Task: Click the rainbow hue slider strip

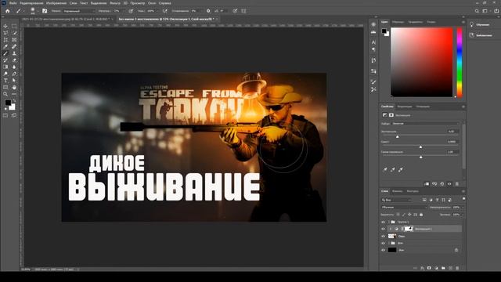Action: click(460, 62)
